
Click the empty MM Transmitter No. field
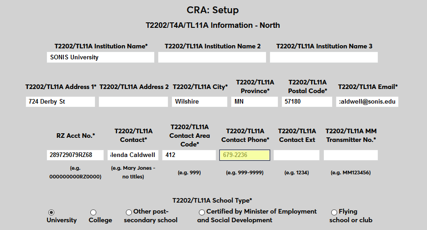[x=351, y=155]
